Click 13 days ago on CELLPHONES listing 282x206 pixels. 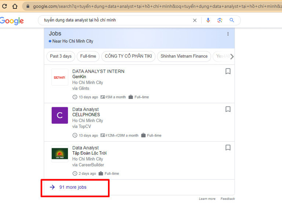click(88, 135)
